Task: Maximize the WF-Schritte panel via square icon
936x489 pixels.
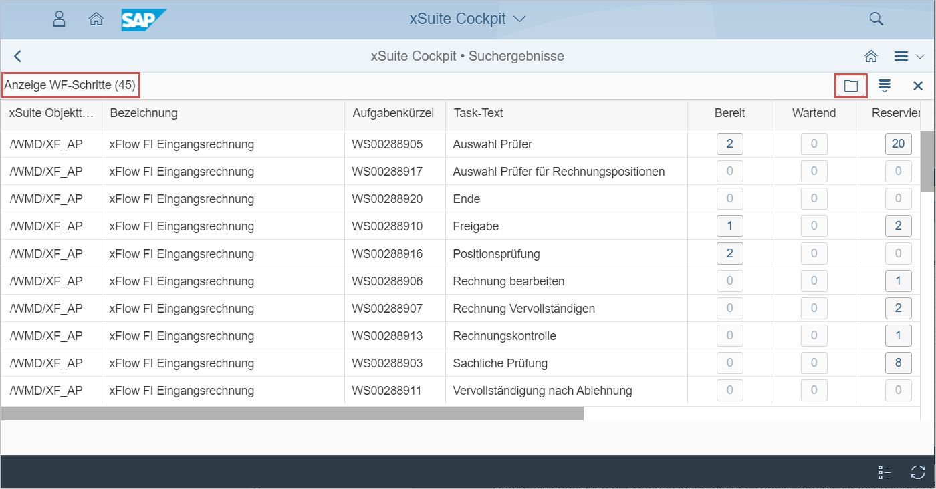Action: click(850, 86)
